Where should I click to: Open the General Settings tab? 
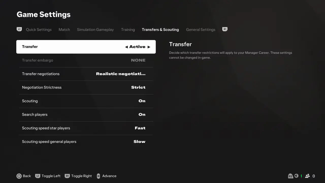tap(201, 30)
